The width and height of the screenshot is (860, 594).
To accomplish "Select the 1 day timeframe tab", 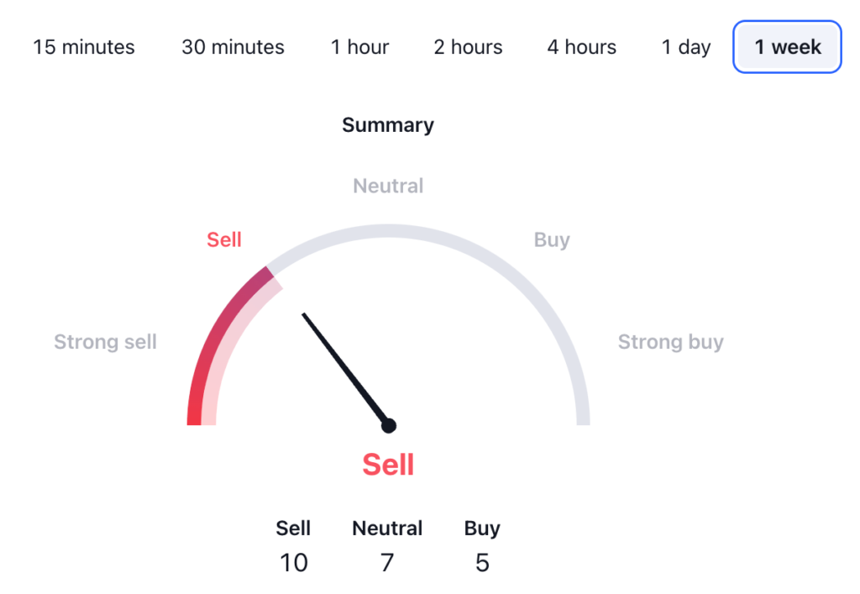I will tap(686, 47).
